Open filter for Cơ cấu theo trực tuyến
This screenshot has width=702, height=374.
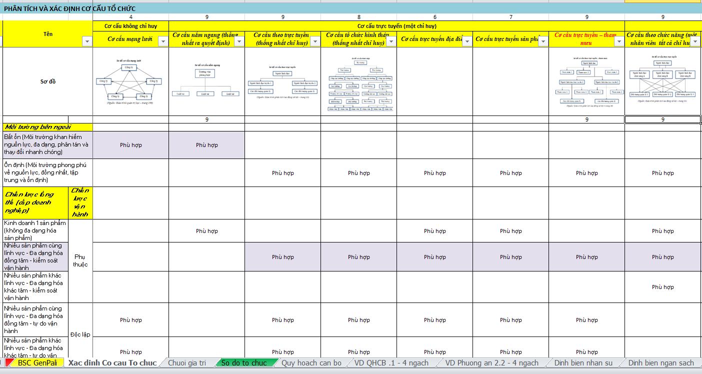click(x=315, y=42)
